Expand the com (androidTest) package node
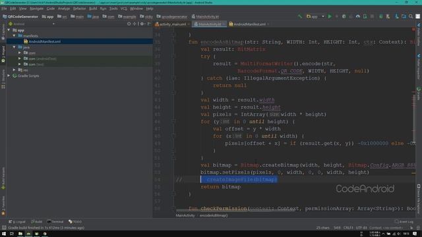The height and width of the screenshot is (237, 422). 20,59
